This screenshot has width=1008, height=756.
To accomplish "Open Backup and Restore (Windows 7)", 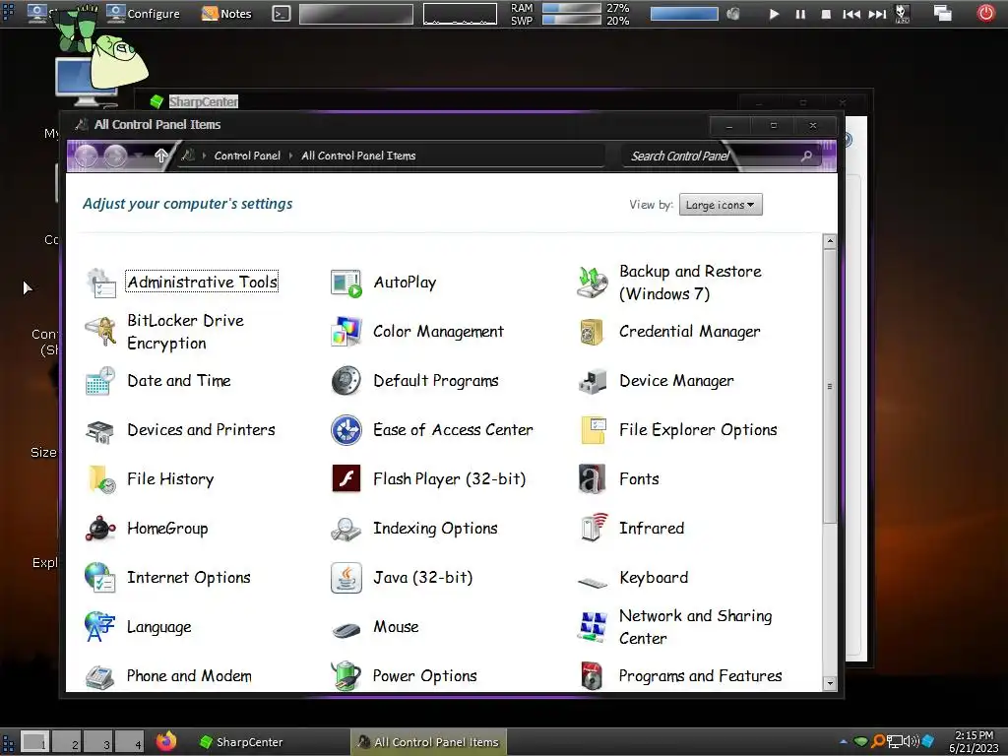I will 690,283.
